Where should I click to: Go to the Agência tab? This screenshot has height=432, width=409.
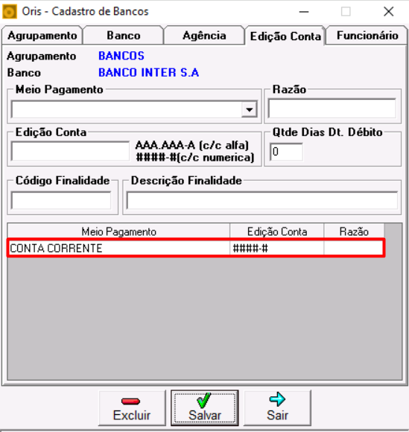click(204, 35)
